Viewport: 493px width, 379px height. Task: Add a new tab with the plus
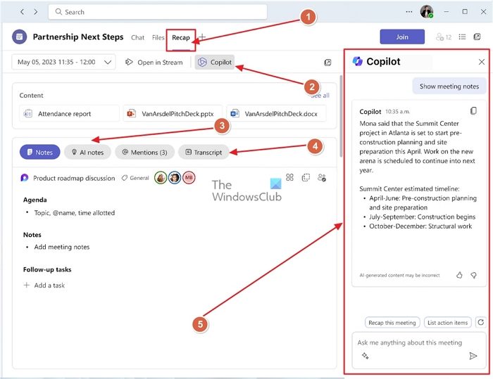[x=202, y=37]
